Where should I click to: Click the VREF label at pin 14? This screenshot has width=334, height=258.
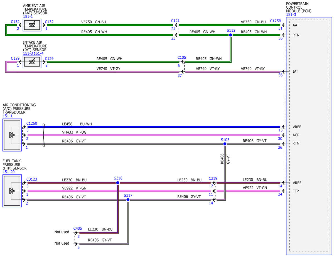[x=297, y=183]
